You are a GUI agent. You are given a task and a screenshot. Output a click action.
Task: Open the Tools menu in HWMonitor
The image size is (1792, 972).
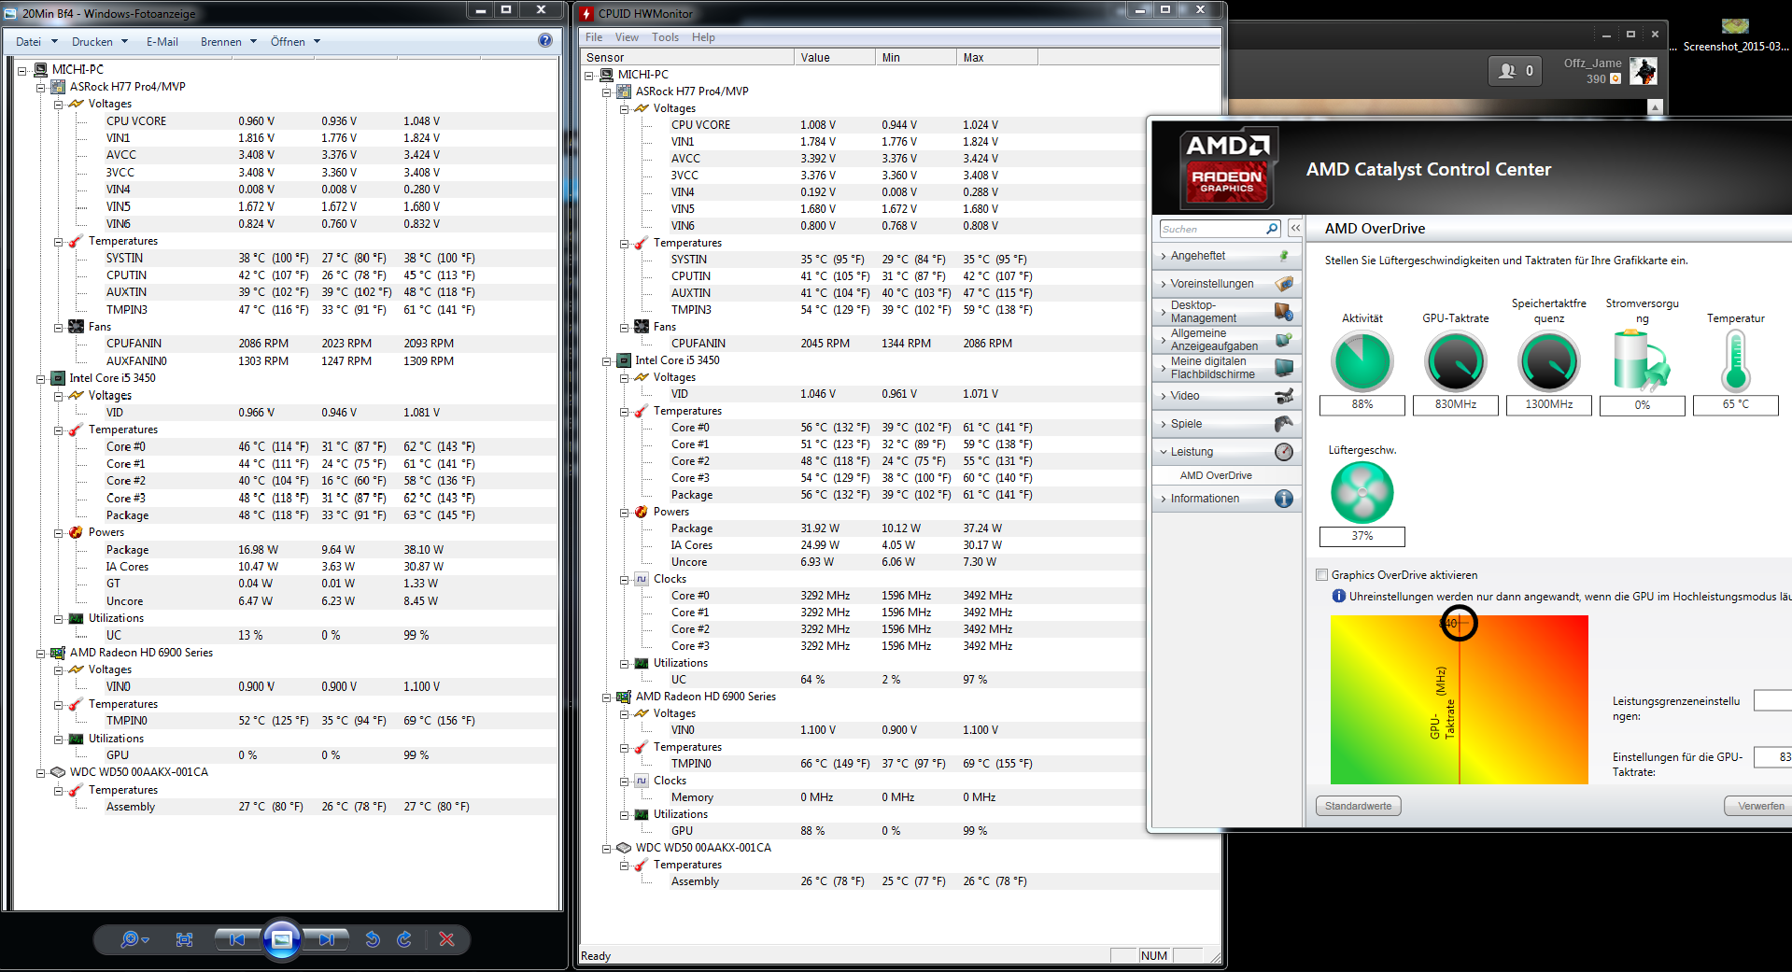pyautogui.click(x=665, y=37)
